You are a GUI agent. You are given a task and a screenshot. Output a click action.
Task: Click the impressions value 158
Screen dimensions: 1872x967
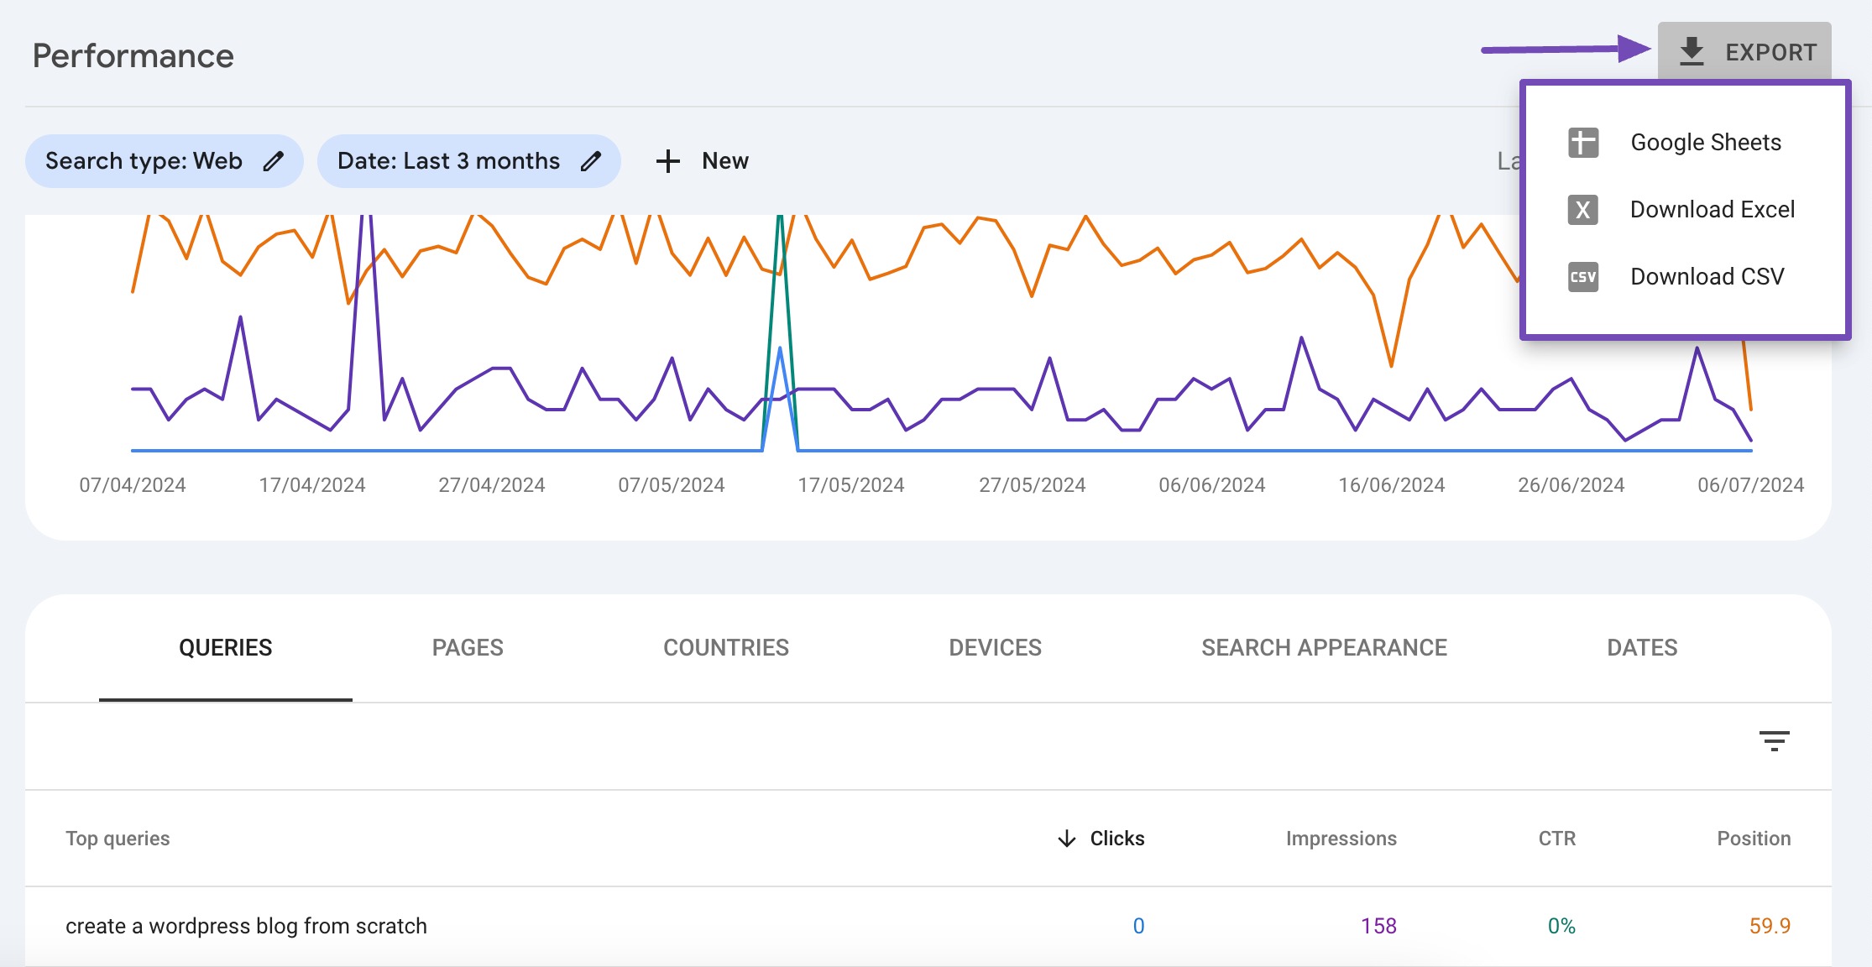pyautogui.click(x=1378, y=926)
